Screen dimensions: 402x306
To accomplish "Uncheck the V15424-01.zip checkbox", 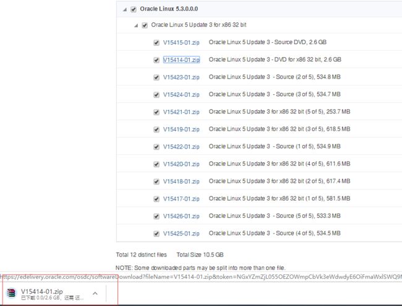I will [156, 95].
